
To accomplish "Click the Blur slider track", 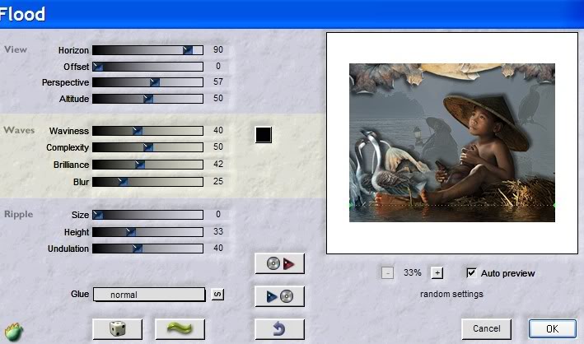I will coord(147,181).
